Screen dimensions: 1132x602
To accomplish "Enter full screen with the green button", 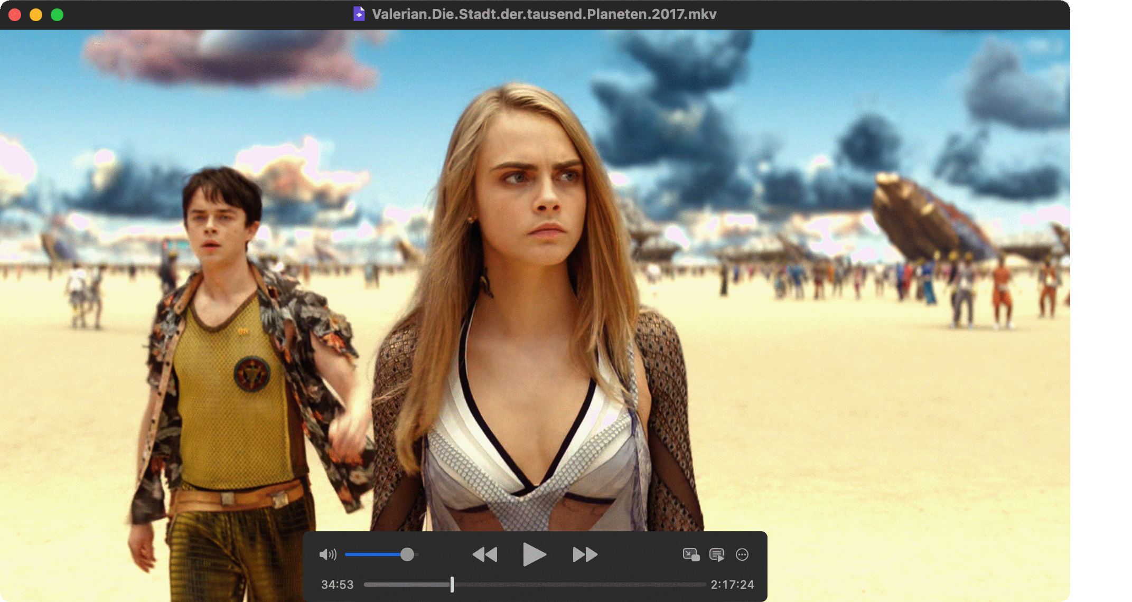I will [x=57, y=15].
